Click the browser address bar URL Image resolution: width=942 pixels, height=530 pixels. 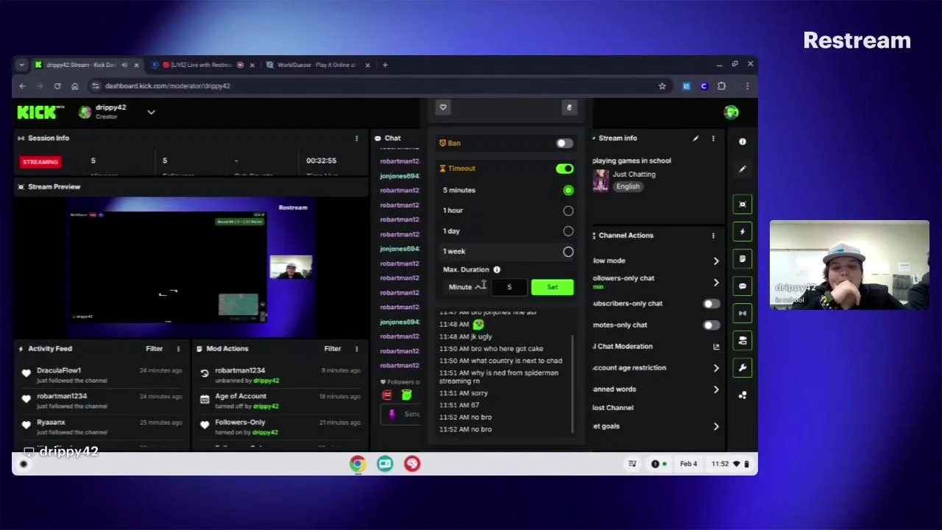[168, 86]
